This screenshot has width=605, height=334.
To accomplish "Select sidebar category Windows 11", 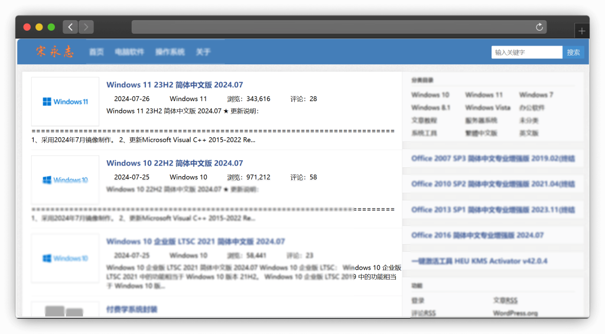I will (484, 95).
